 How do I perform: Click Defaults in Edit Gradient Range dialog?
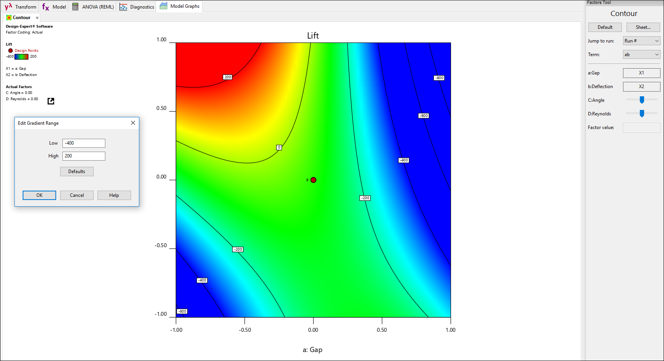[76, 171]
